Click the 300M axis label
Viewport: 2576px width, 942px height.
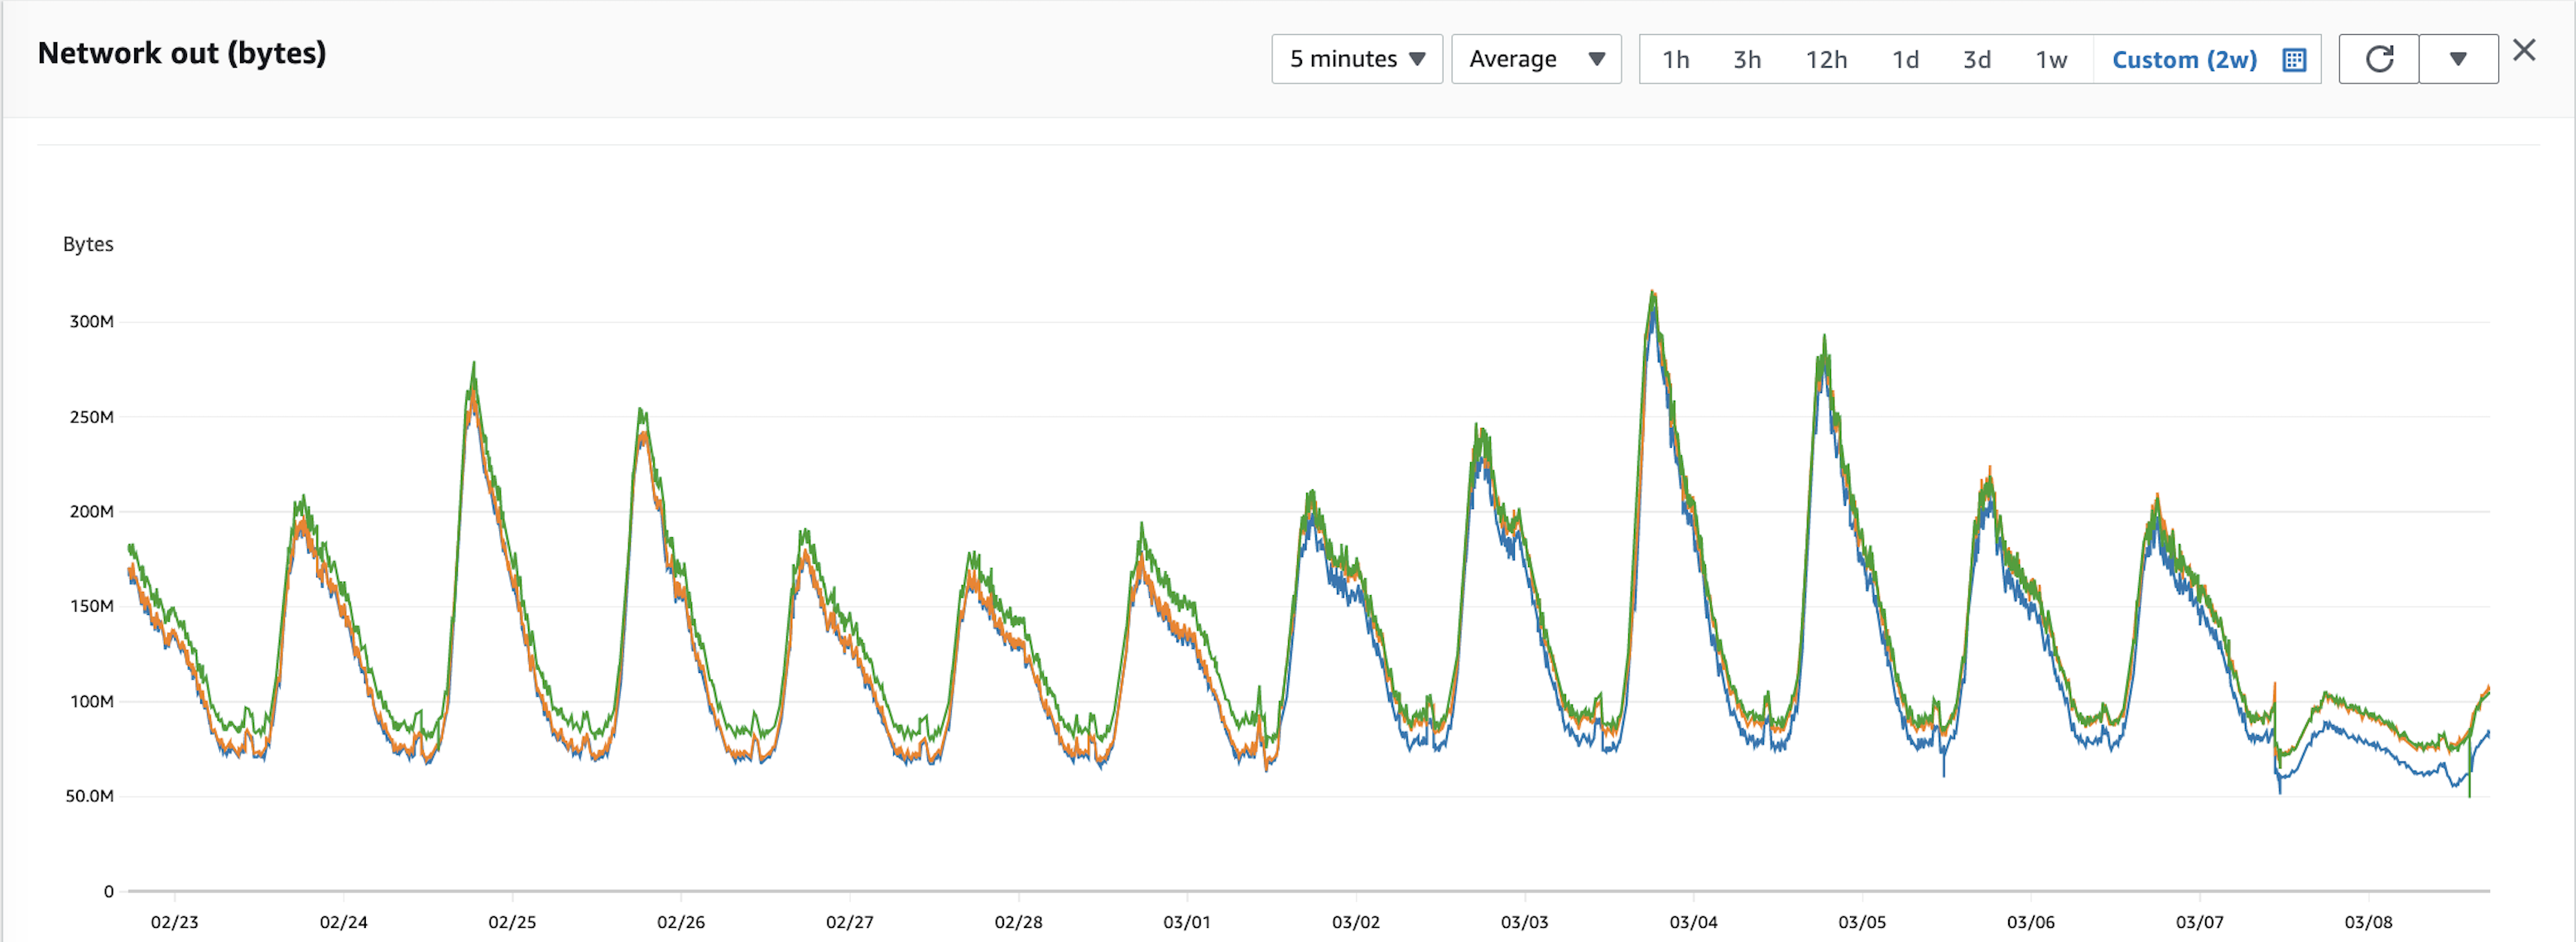click(x=91, y=322)
